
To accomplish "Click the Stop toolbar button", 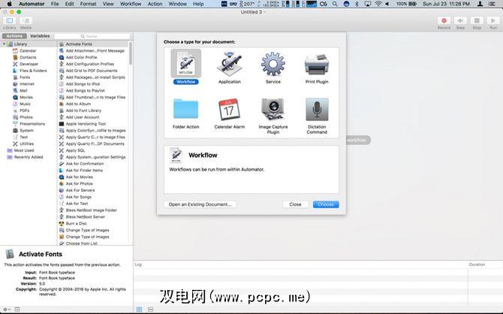I will click(477, 21).
